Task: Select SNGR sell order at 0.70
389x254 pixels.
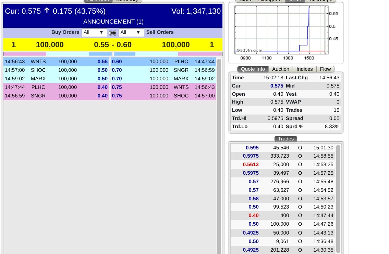Action: [x=163, y=70]
